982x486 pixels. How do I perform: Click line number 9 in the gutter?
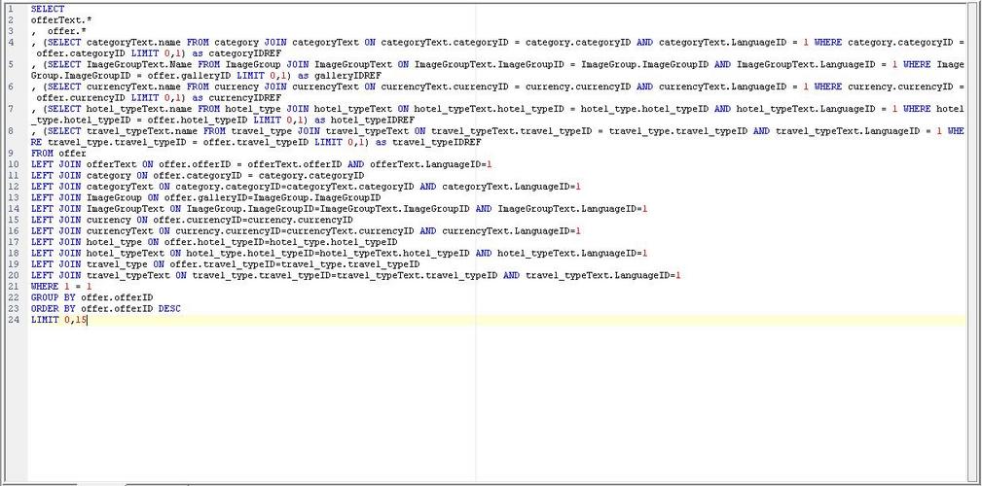pos(10,154)
